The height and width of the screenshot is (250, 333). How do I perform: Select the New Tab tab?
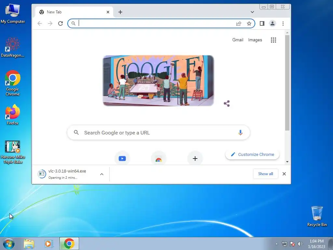[x=74, y=12]
